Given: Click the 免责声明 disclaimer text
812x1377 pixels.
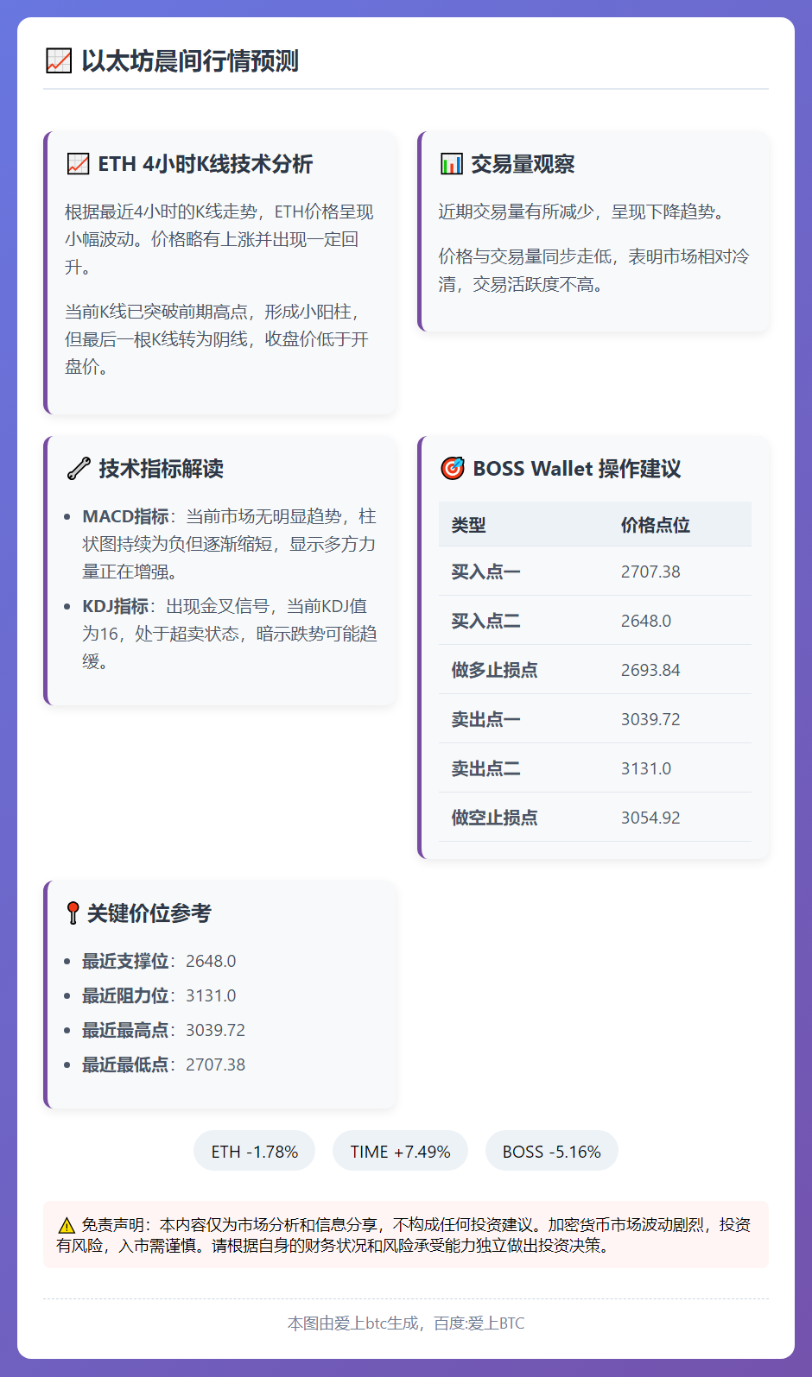Looking at the screenshot, I should pos(404,1235).
